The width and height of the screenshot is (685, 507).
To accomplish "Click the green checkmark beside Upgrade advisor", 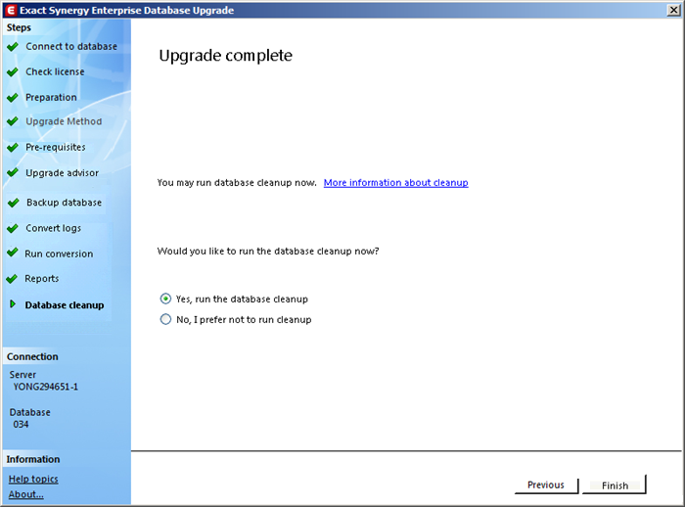I will tap(13, 172).
